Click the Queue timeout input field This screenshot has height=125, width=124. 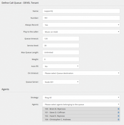61,39
